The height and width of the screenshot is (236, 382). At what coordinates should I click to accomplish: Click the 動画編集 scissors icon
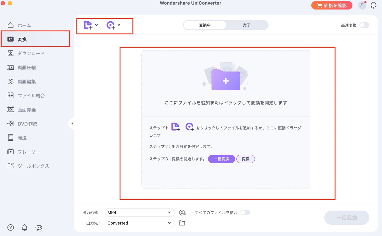point(11,82)
